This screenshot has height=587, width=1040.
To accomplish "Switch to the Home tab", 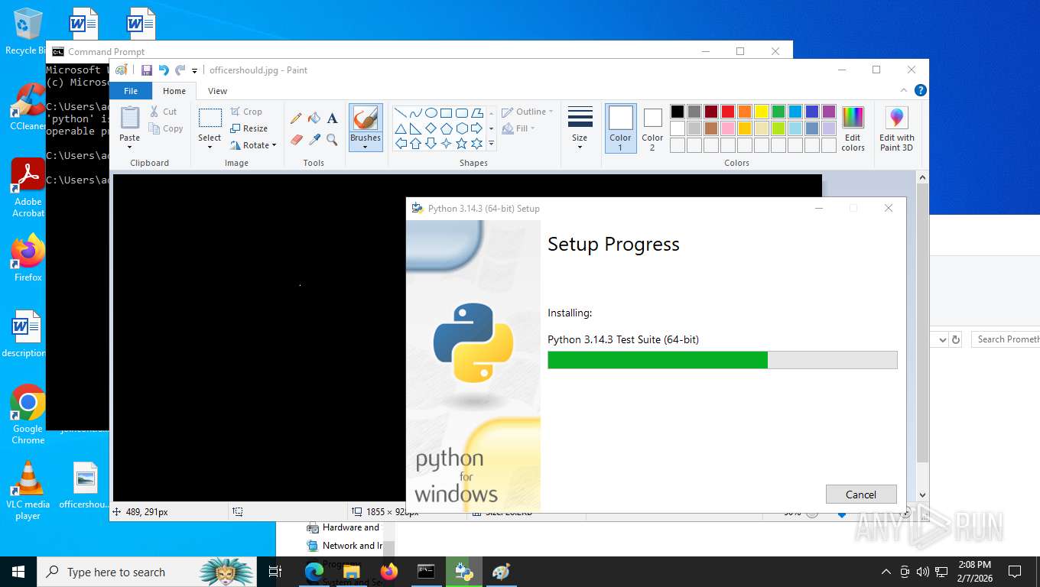I will pyautogui.click(x=174, y=91).
